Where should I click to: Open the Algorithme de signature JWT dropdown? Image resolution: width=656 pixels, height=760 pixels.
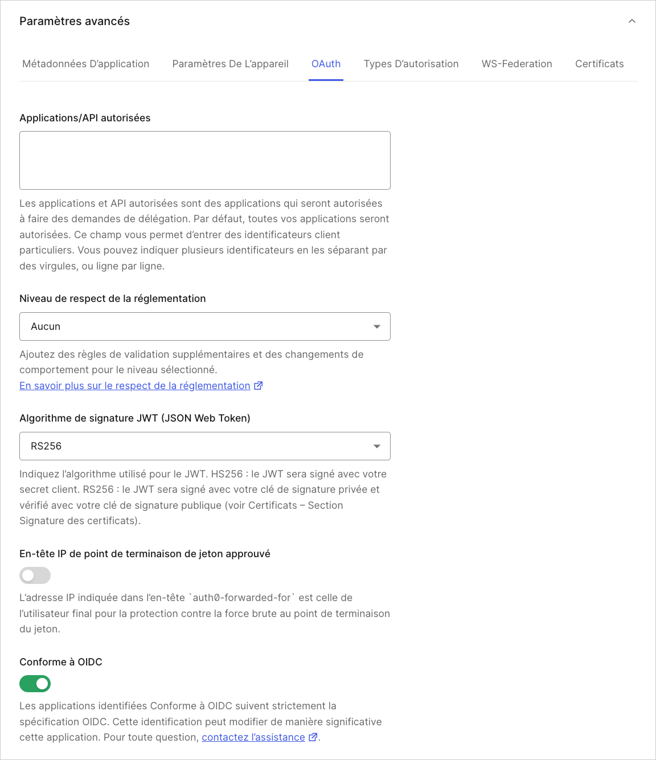[205, 446]
